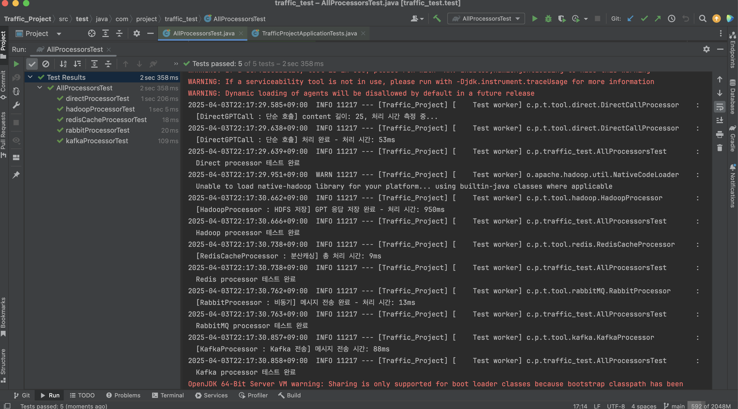
Task: Open AllProcessorsTest run configuration dropdown
Action: pos(486,19)
